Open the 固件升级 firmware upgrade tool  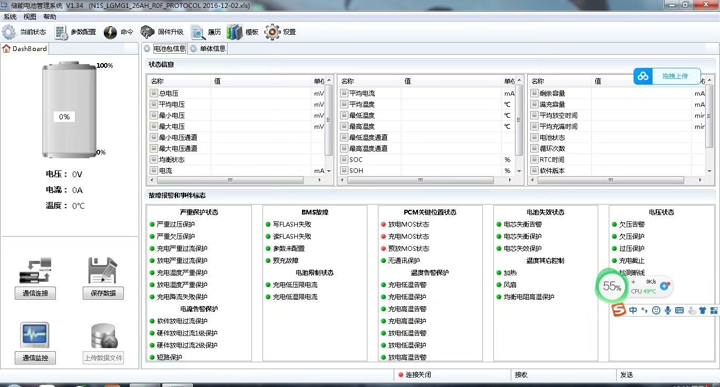[148, 32]
